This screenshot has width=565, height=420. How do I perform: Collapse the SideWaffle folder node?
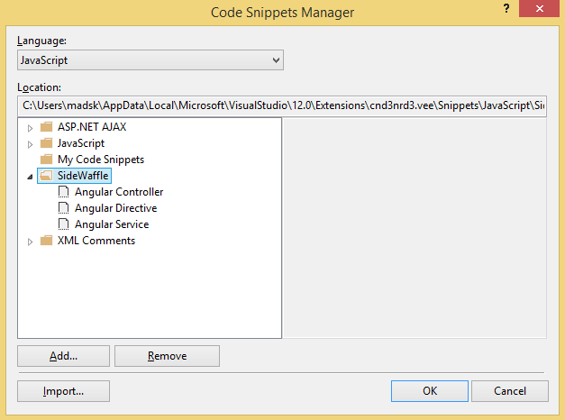tap(31, 177)
